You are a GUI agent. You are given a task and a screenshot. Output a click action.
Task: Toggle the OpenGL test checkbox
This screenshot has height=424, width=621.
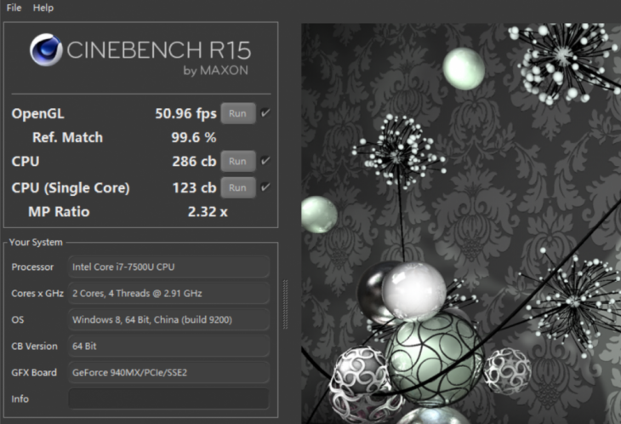click(265, 113)
